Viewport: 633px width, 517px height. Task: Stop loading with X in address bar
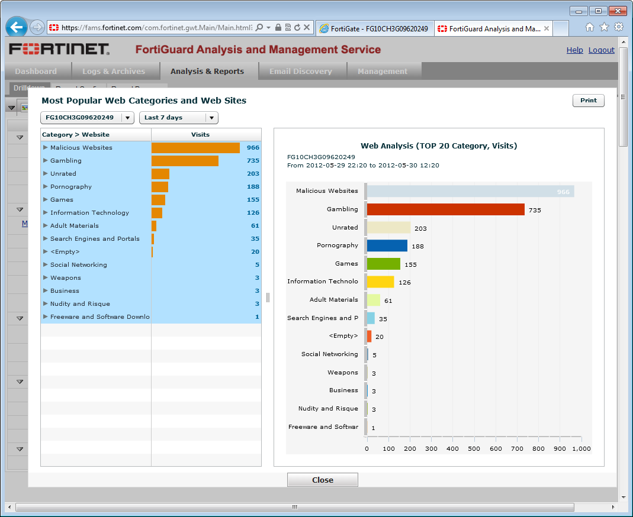[307, 27]
